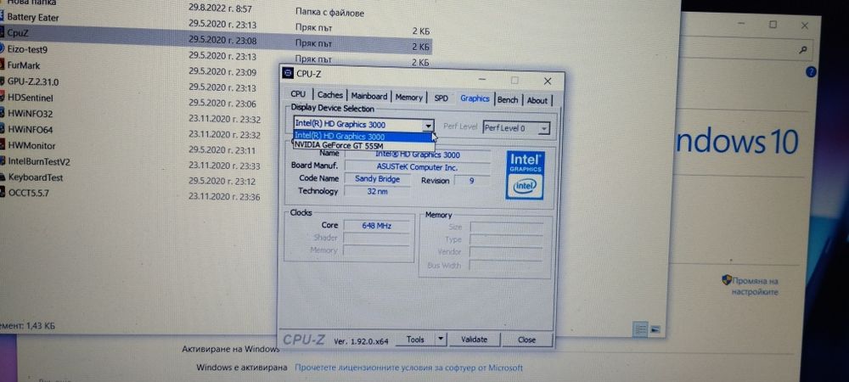
Task: Click the OCCT5.5.7 file icon
Action: pyautogui.click(x=3, y=193)
